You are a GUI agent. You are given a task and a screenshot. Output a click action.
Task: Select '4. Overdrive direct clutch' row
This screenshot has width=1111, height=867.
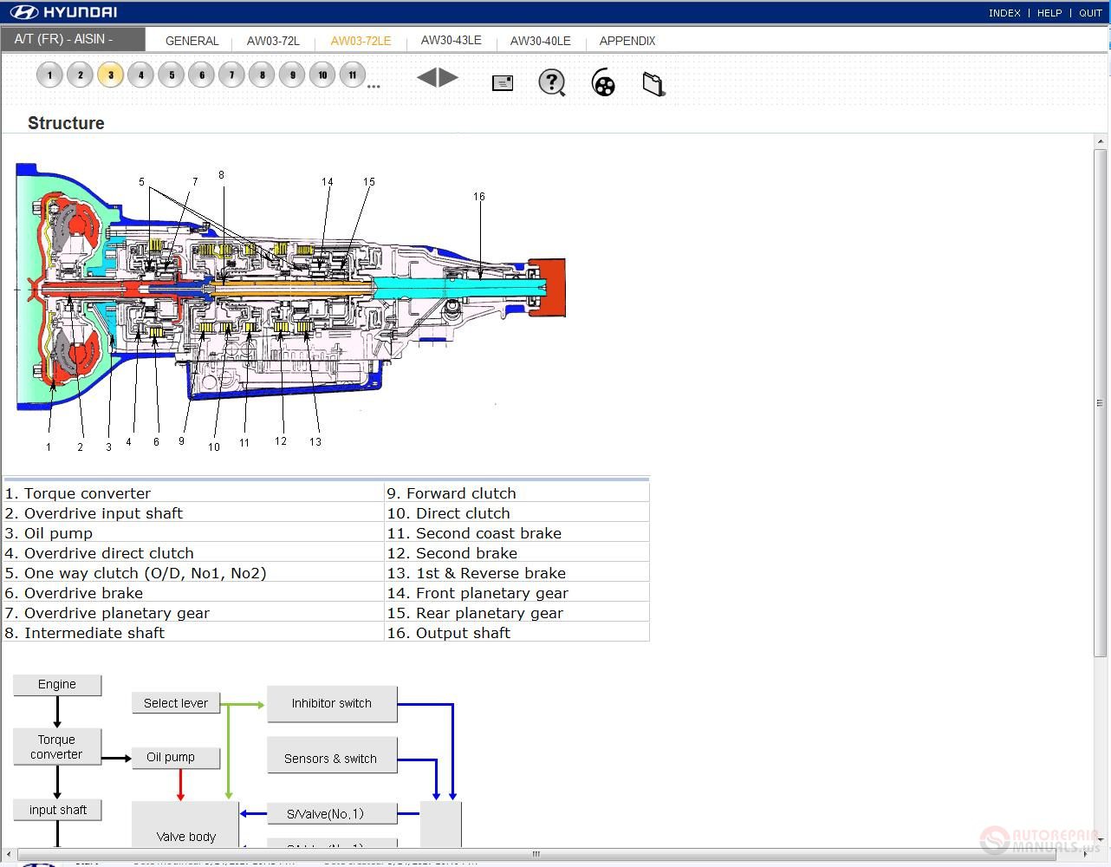coord(193,552)
